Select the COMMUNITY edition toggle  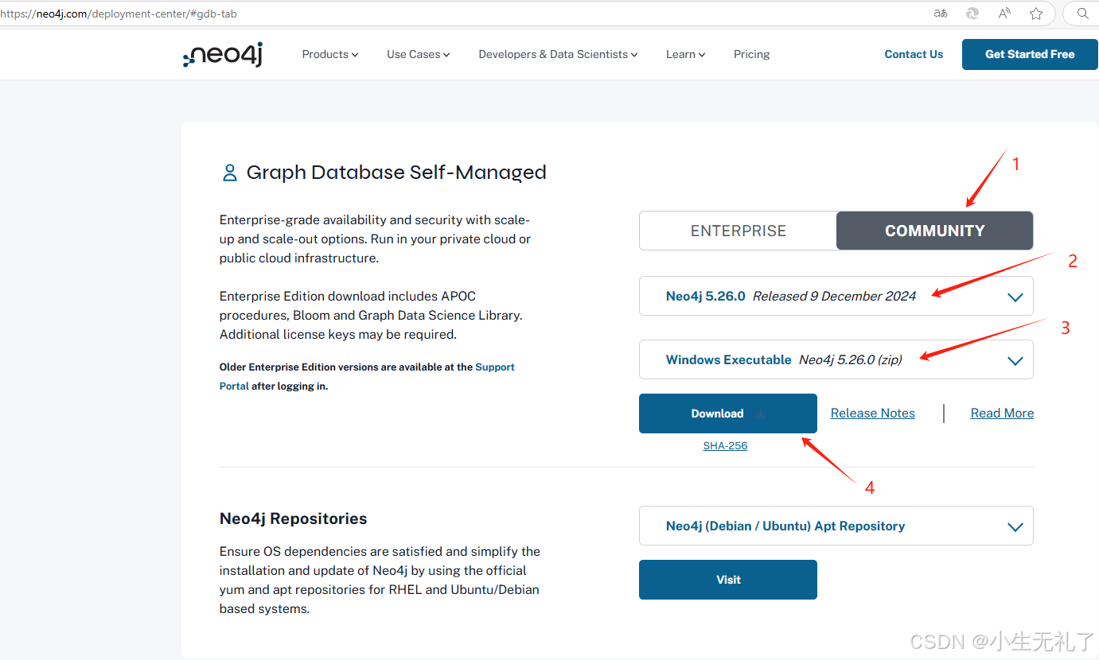pos(934,231)
